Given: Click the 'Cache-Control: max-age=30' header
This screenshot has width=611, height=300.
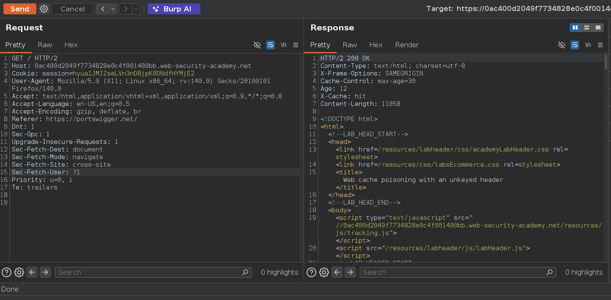Looking at the screenshot, I should 368,81.
